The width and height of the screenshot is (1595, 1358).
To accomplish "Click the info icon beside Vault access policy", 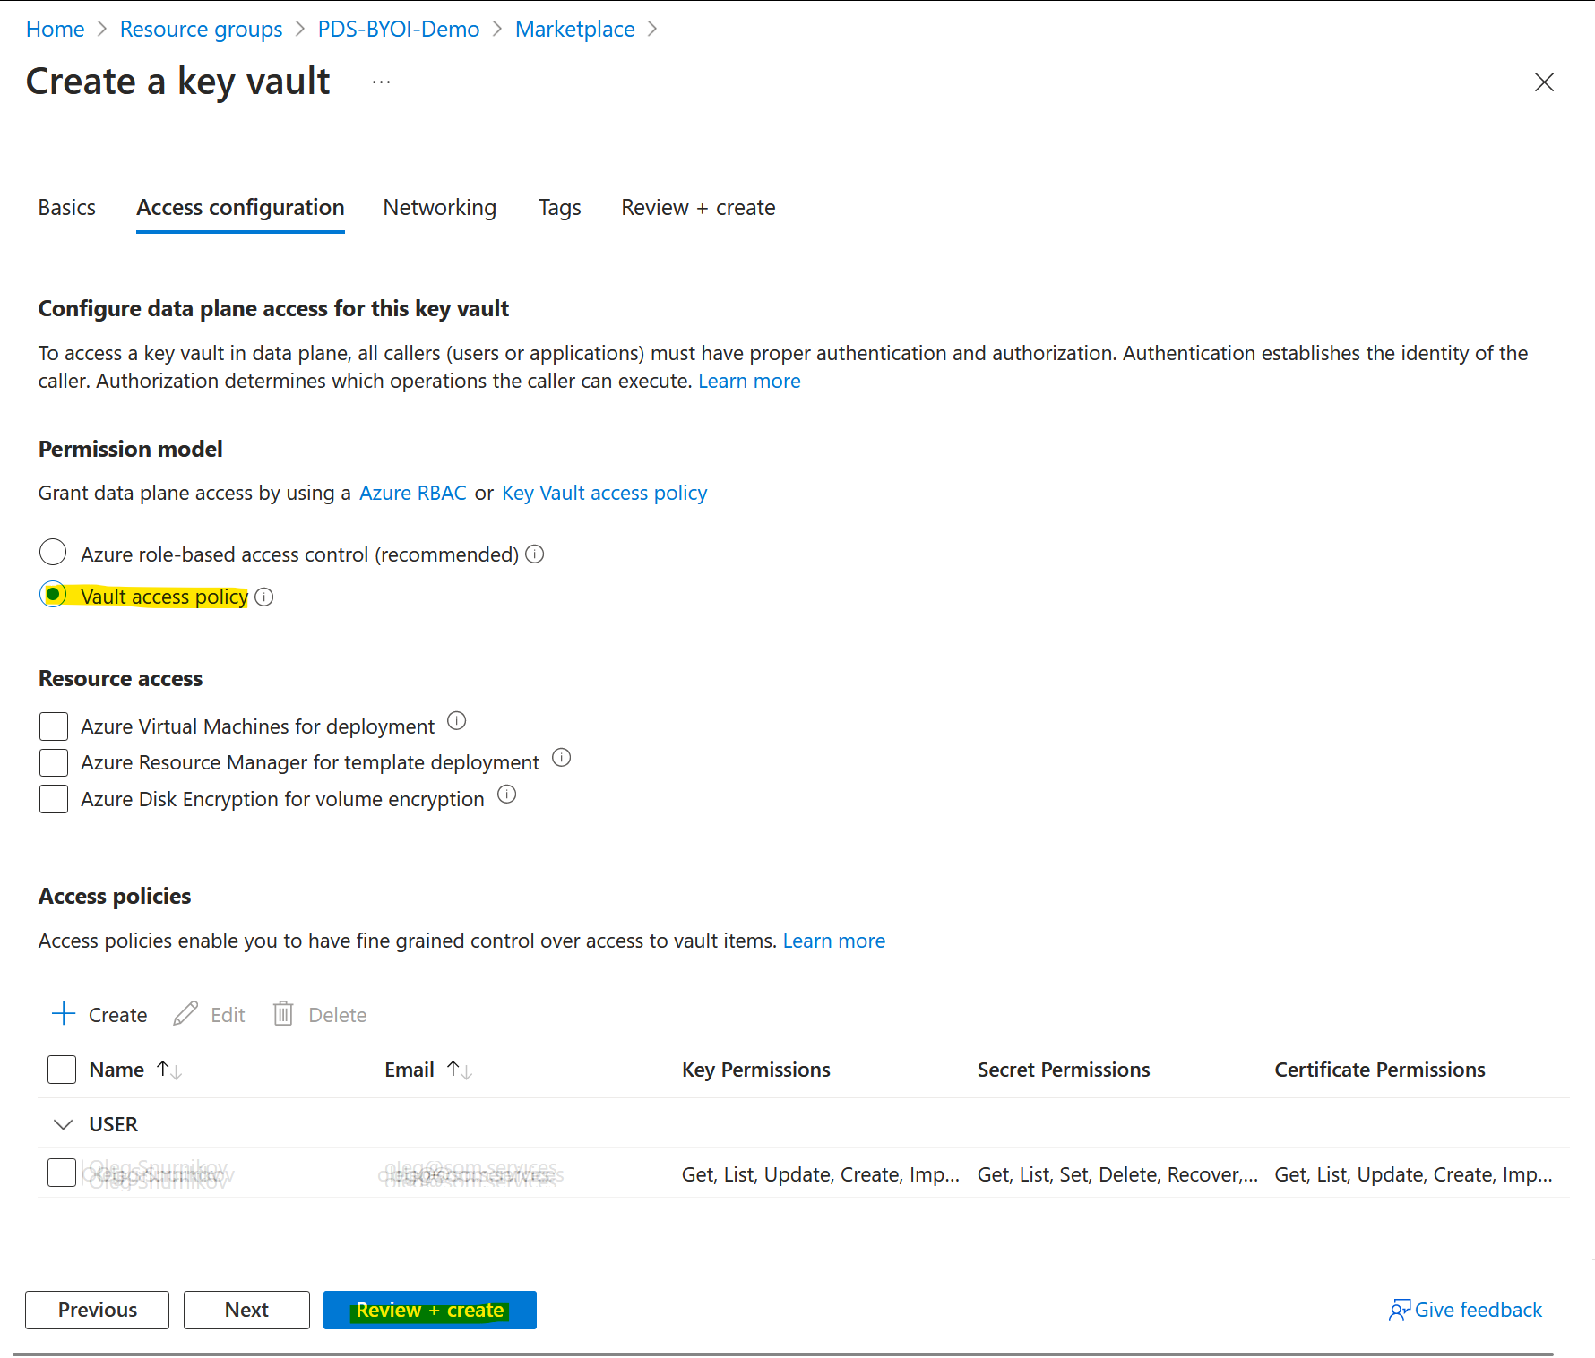I will tap(263, 597).
